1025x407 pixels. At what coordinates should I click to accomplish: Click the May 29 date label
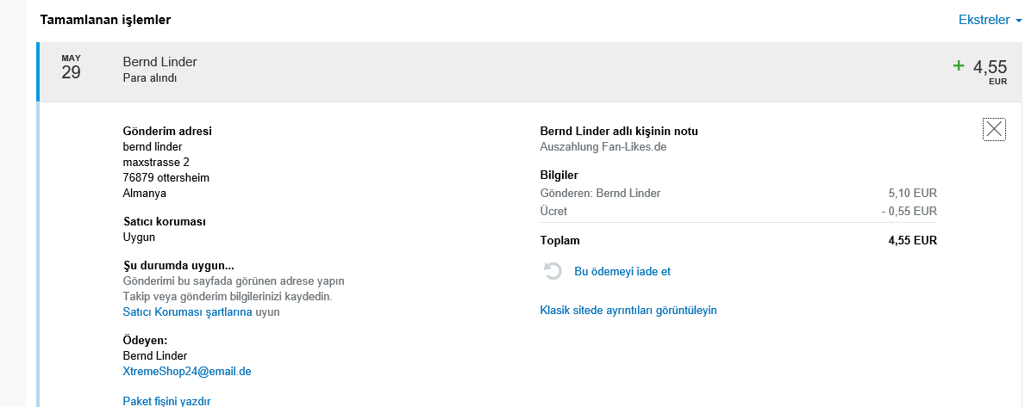click(71, 68)
